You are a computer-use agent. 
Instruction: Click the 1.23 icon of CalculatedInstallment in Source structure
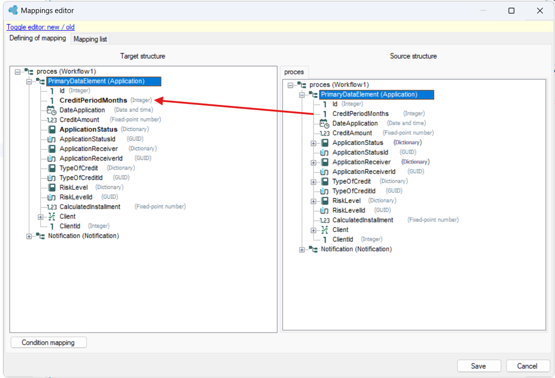325,220
